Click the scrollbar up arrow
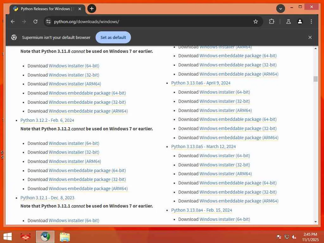 click(315, 48)
